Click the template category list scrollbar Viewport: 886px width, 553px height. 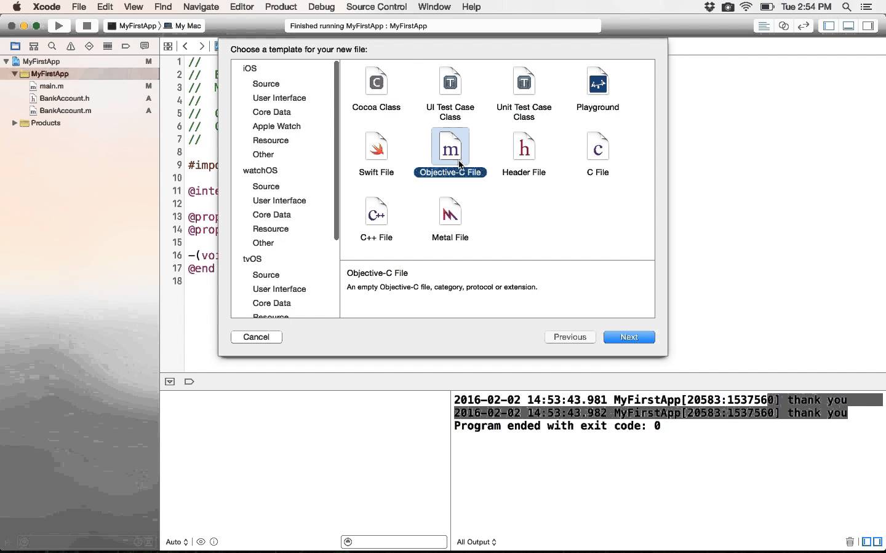(337, 151)
